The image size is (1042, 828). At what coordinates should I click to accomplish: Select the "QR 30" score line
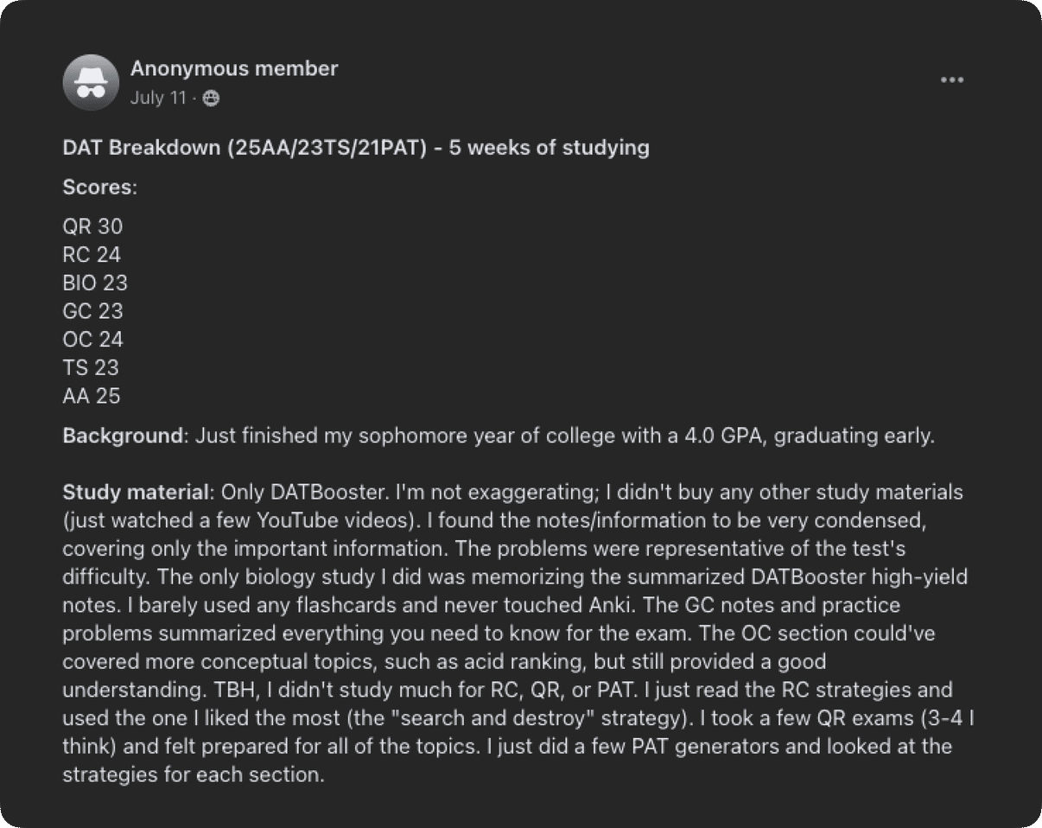[93, 226]
